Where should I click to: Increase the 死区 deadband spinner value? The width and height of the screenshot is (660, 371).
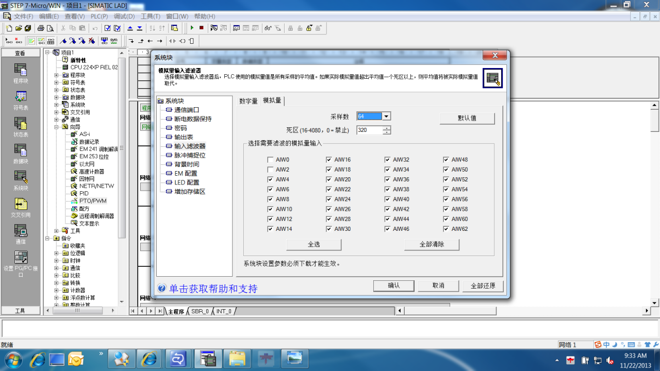[x=387, y=128]
